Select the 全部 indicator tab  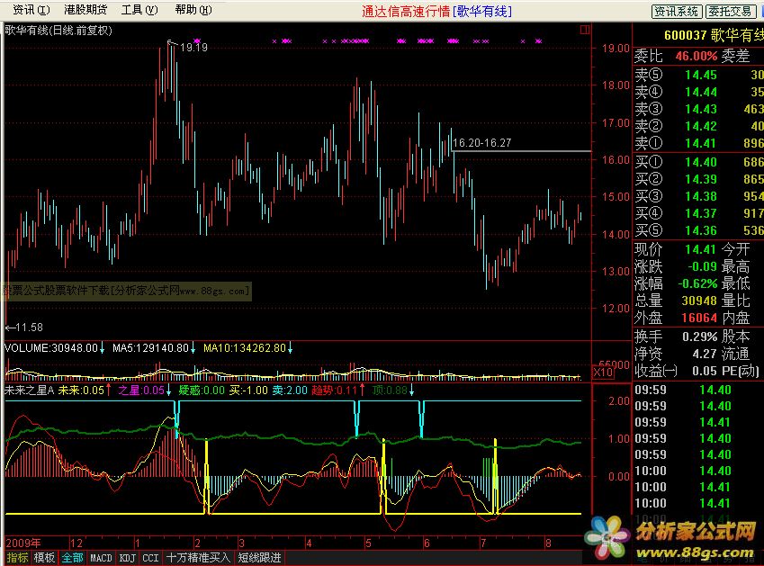coord(72,558)
